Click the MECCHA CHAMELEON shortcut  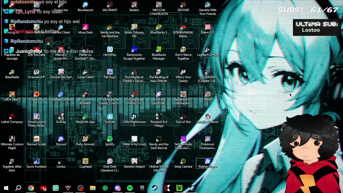(x=159, y=9)
